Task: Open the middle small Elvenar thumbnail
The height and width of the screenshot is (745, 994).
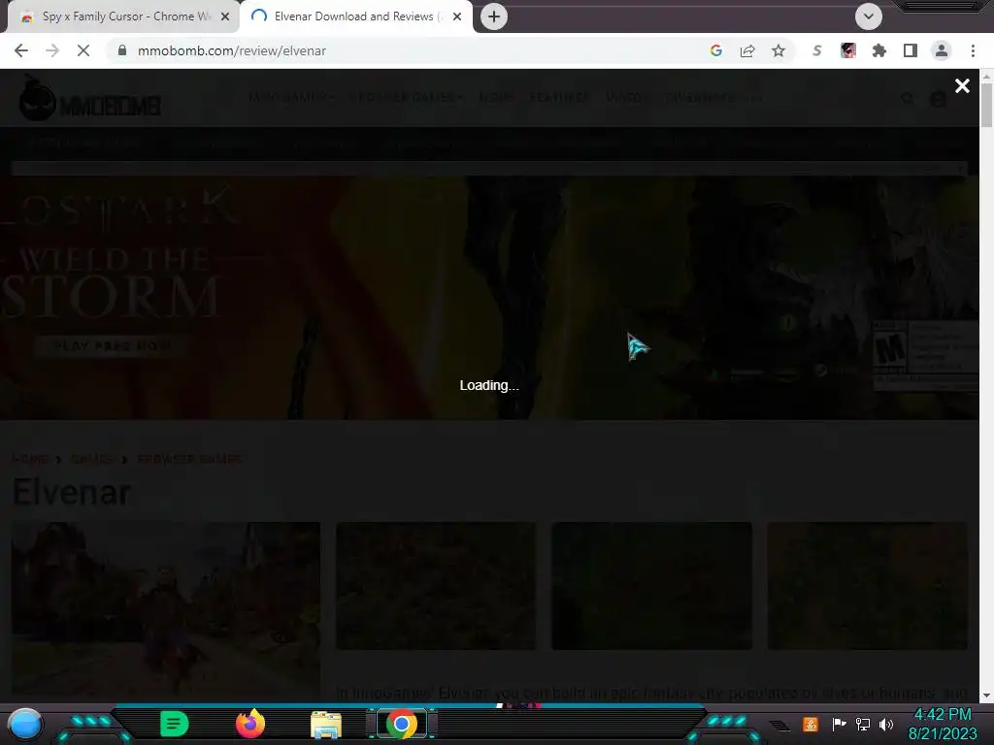Action: tap(651, 586)
